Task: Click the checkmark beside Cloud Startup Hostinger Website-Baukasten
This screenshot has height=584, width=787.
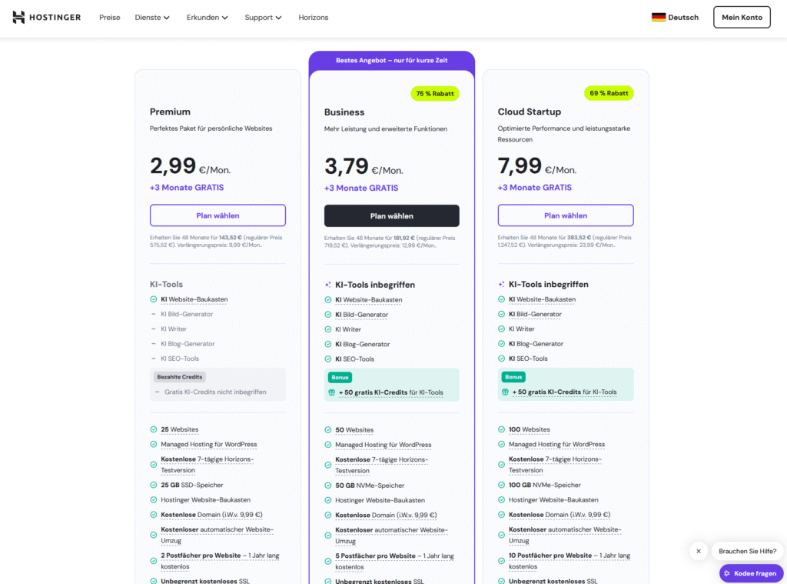Action: pos(501,499)
